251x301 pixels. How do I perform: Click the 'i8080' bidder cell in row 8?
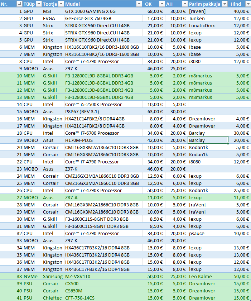[208, 61]
